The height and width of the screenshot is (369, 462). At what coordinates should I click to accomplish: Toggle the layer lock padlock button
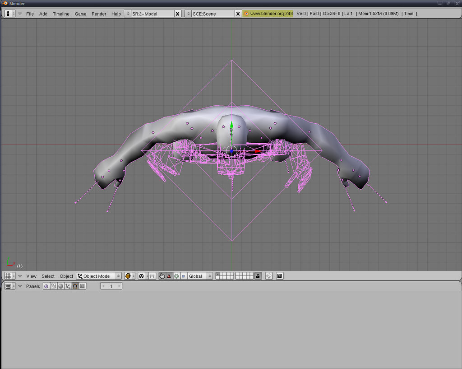(258, 276)
